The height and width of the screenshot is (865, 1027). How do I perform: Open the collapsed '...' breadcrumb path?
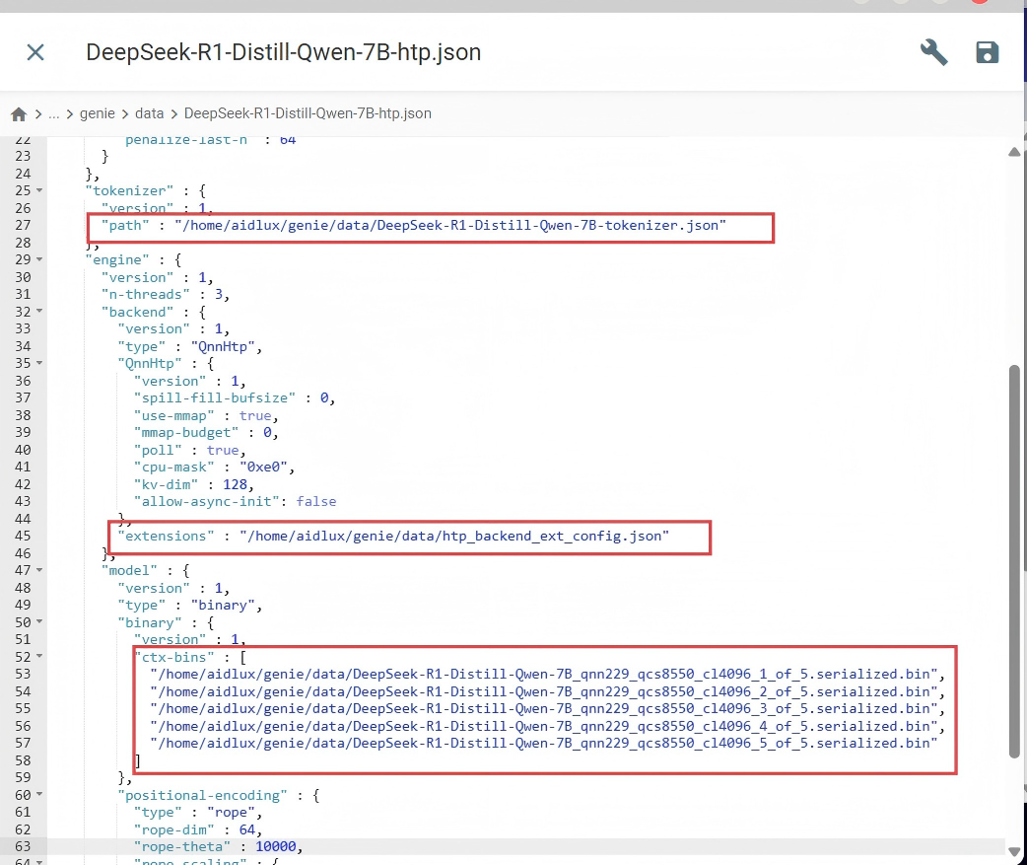[53, 113]
